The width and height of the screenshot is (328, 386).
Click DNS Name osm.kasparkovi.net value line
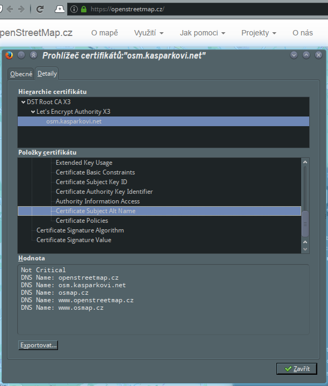point(74,285)
